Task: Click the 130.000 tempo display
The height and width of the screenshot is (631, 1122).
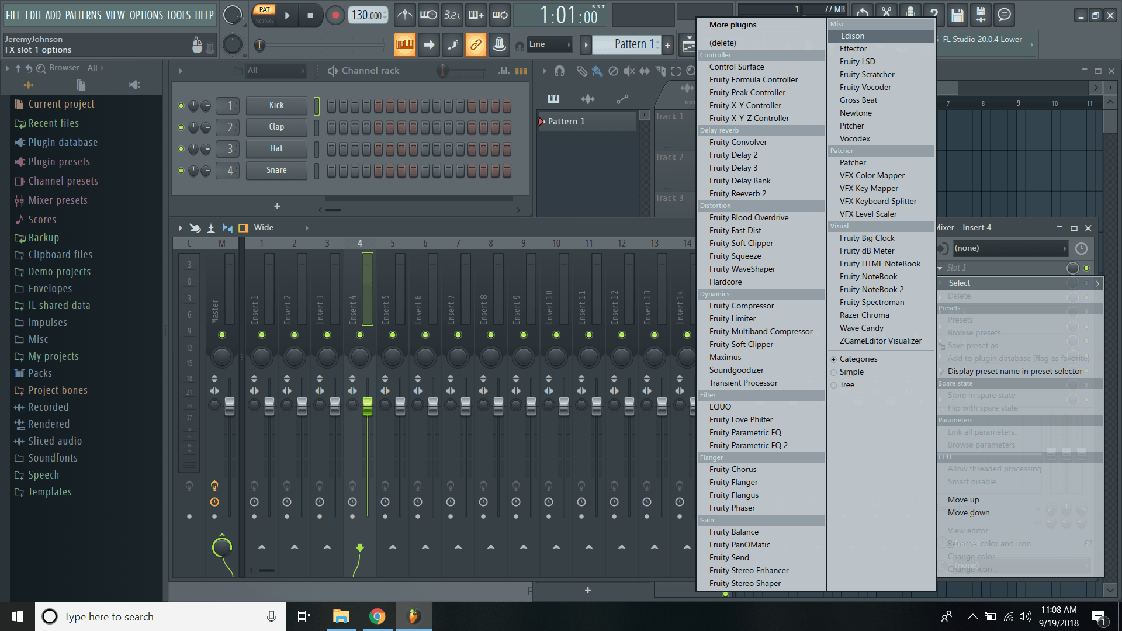Action: point(368,15)
